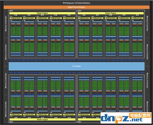
Task: Click the Raster Engine bar in upper-right GPC
Action: (x=111, y=13)
